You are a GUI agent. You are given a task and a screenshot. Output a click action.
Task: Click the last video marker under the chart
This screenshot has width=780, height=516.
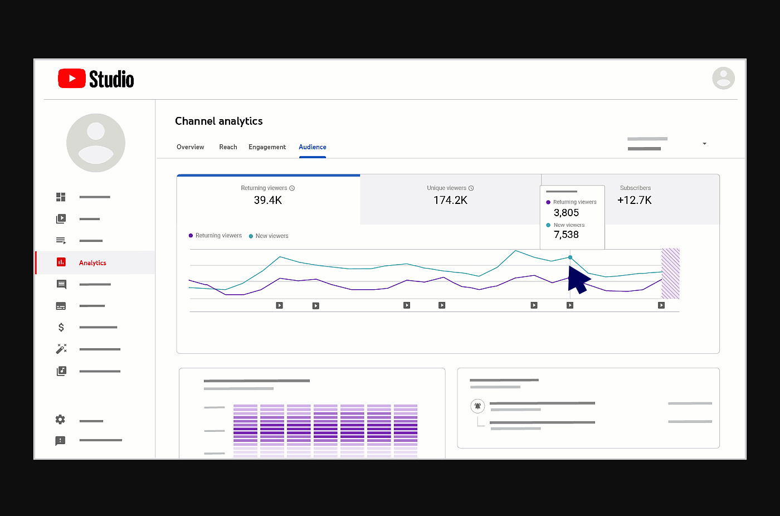coord(661,305)
